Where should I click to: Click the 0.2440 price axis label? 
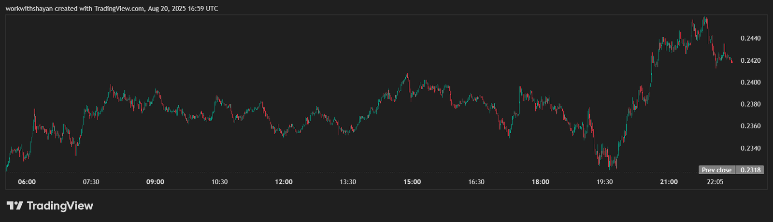click(750, 38)
